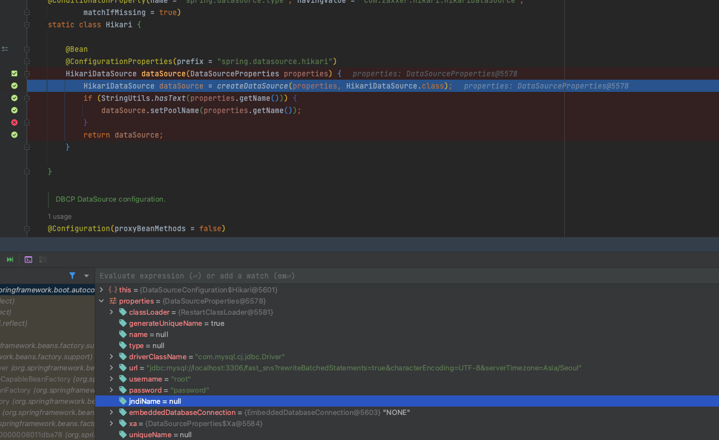The image size is (719, 440).
Task: Click the green test-passed gutter icon beside return dataSource
Action: [x=14, y=134]
